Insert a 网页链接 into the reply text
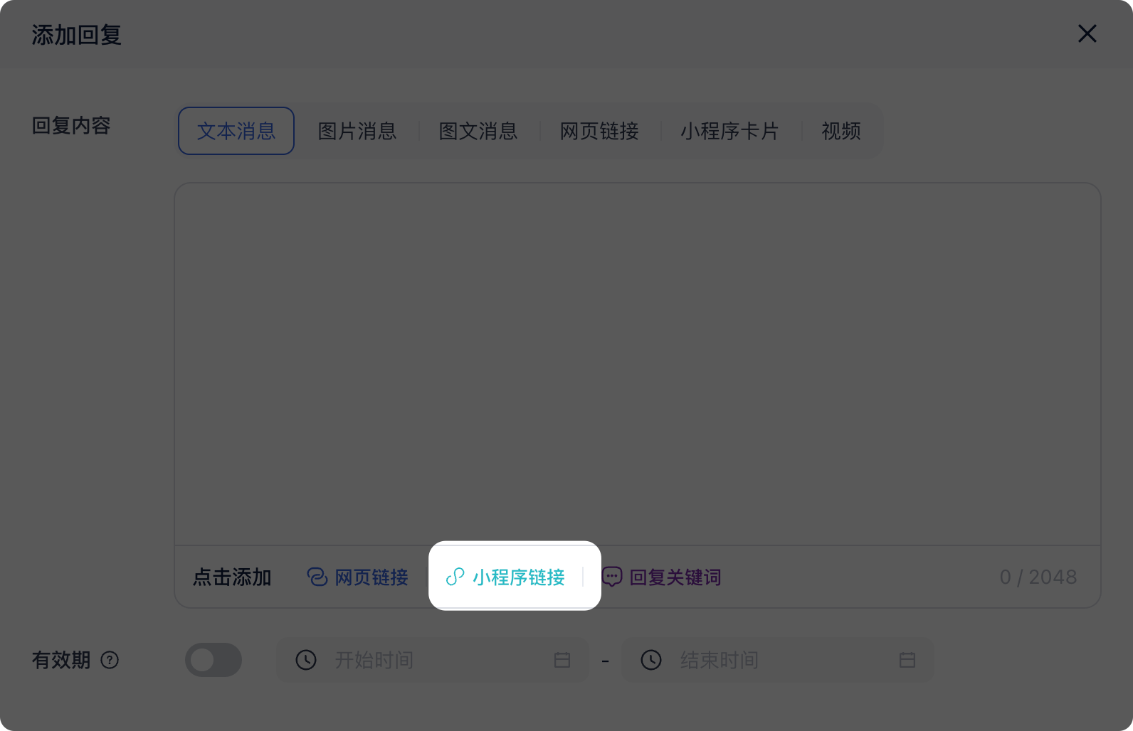The width and height of the screenshot is (1133, 731). (x=357, y=577)
